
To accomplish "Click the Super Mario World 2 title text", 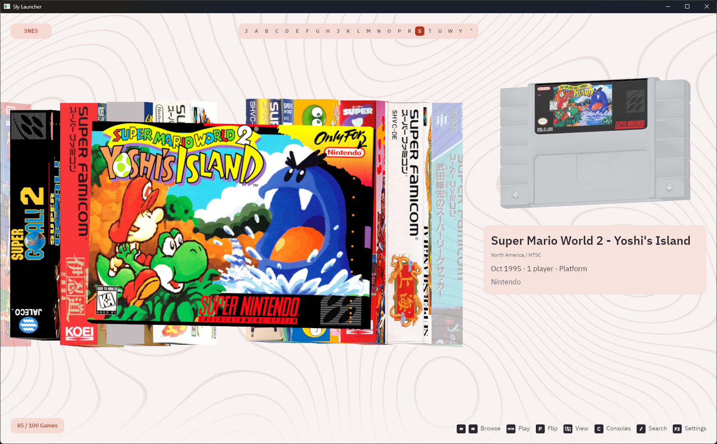I will pos(590,241).
